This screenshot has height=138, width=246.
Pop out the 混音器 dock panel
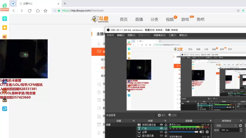coord(211,121)
